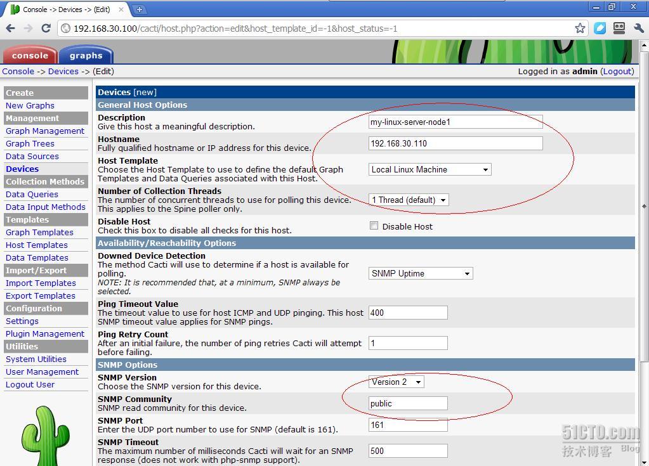Viewport: 649px width, 466px height.
Task: Switch to the console tab
Action: tap(30, 55)
